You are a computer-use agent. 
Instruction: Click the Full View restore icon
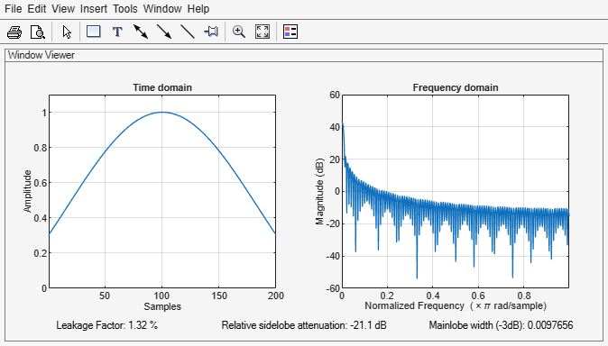263,32
